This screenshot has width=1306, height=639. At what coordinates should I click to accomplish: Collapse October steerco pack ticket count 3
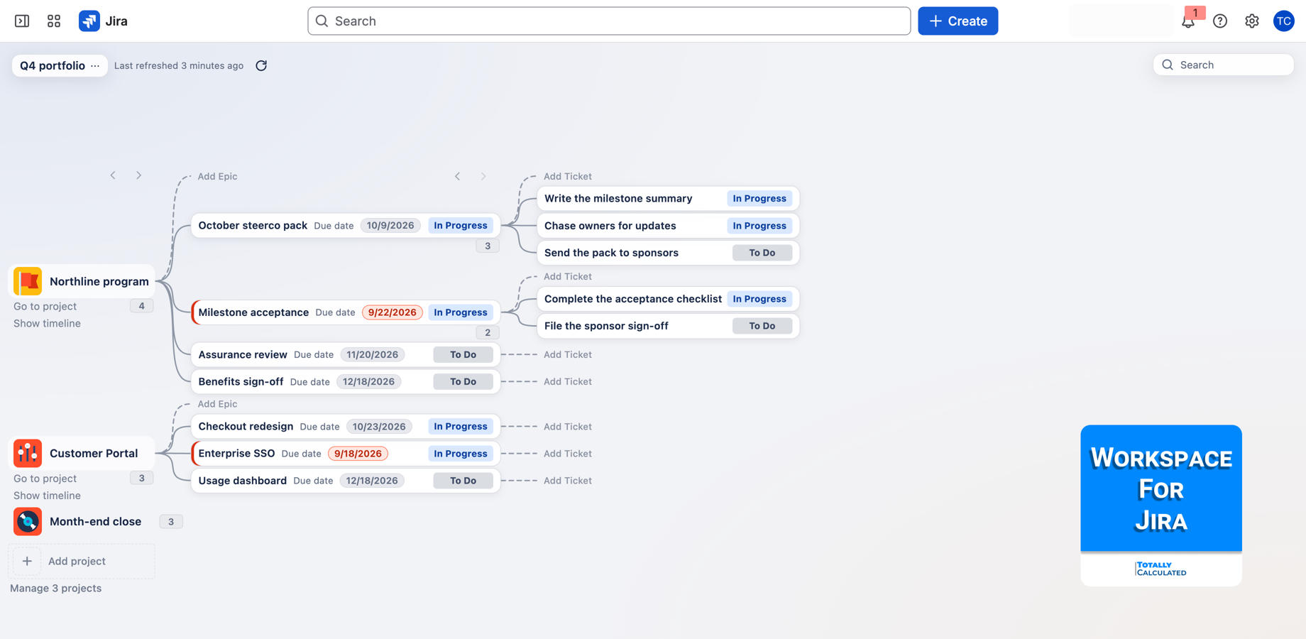pos(488,246)
